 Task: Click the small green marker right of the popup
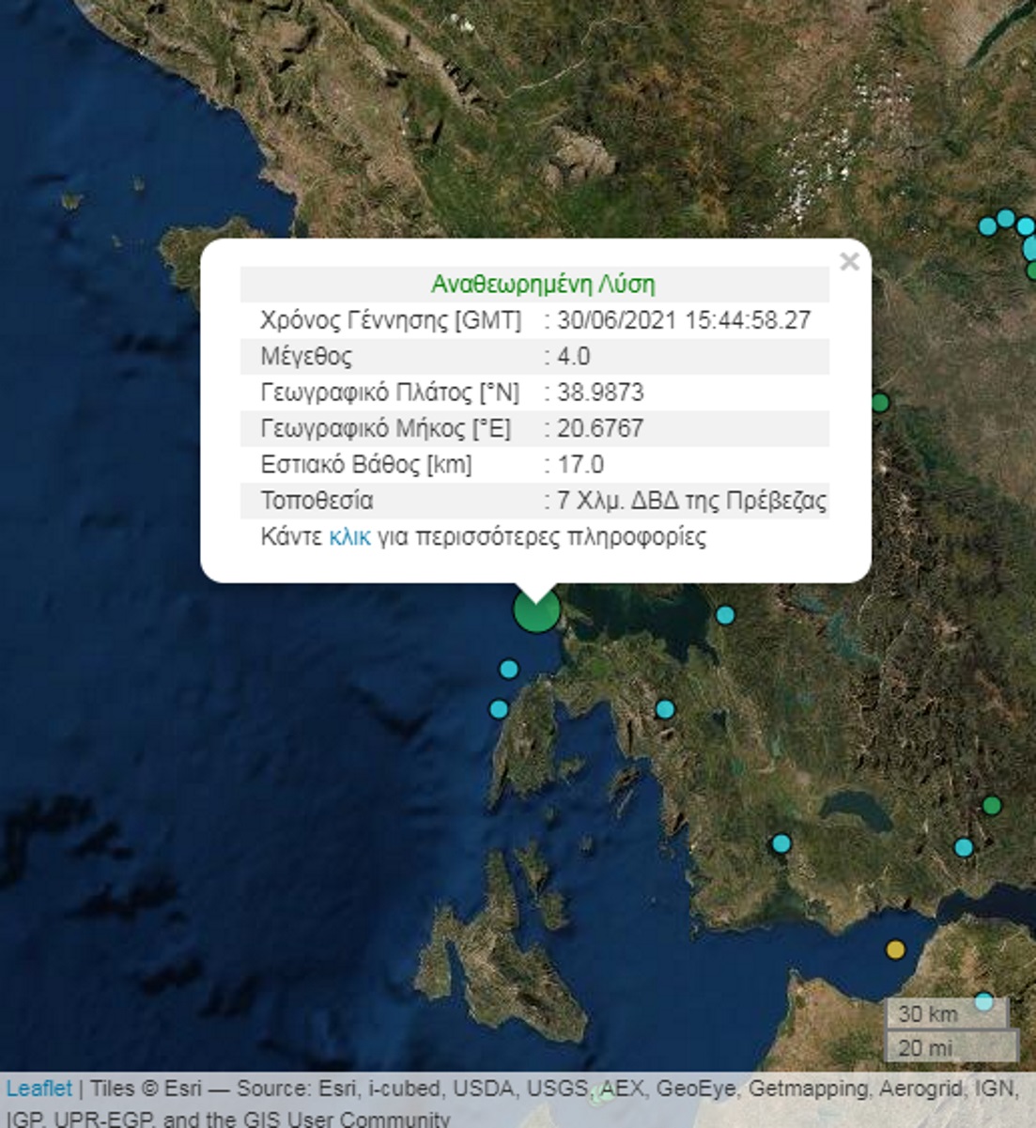(880, 403)
